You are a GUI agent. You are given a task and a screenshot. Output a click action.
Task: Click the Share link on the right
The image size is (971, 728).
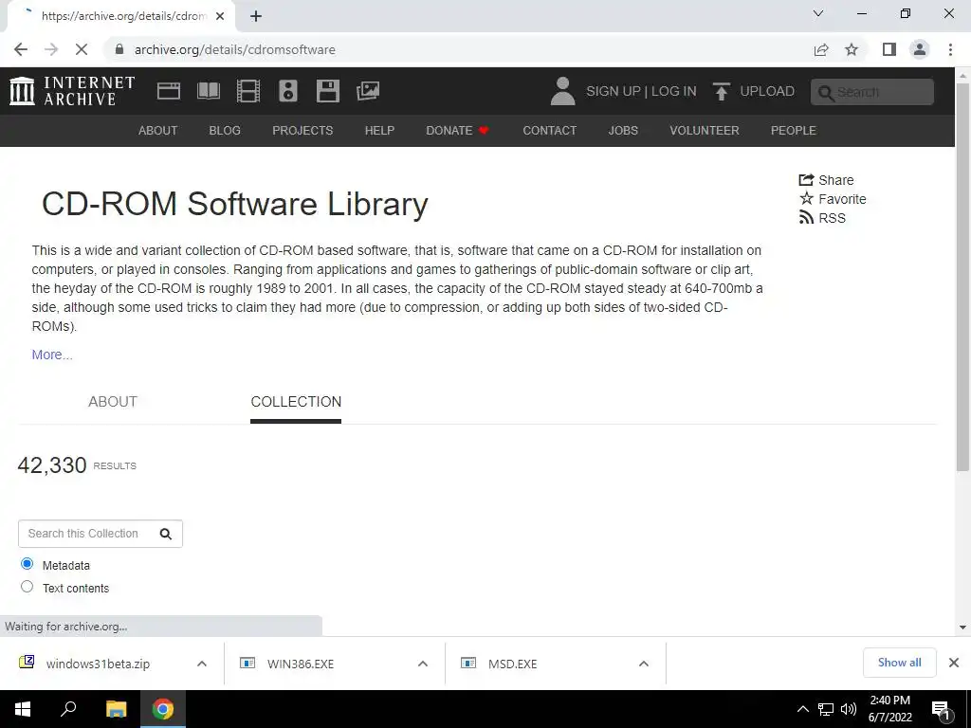click(826, 180)
